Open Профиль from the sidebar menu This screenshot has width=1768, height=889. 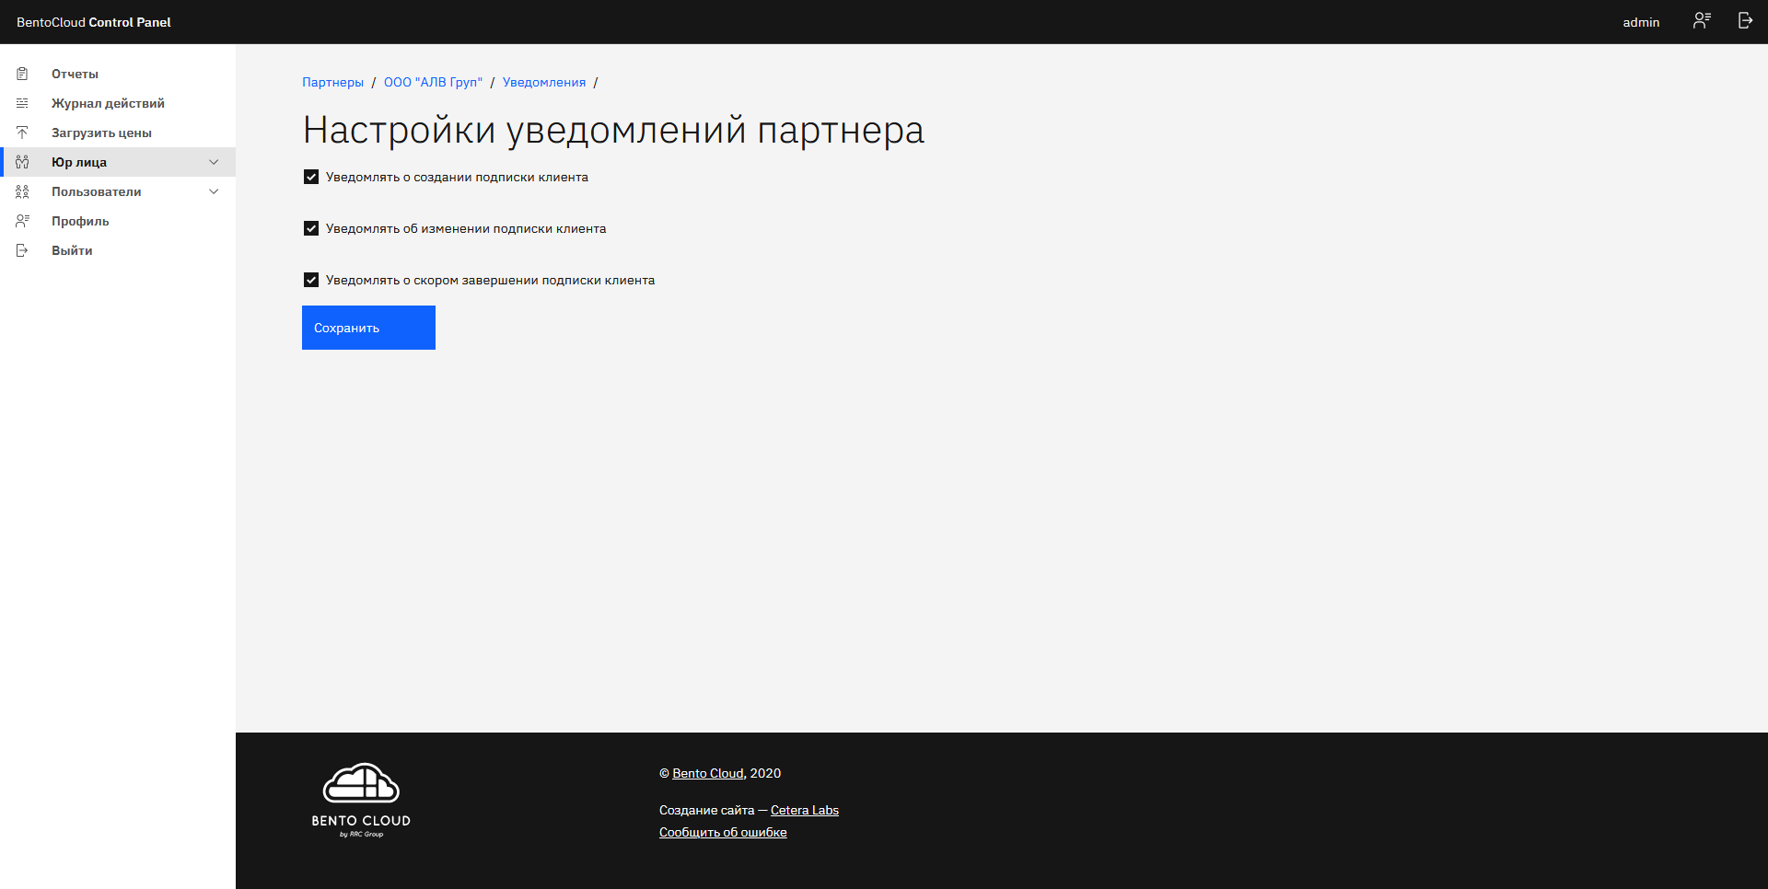pos(80,221)
